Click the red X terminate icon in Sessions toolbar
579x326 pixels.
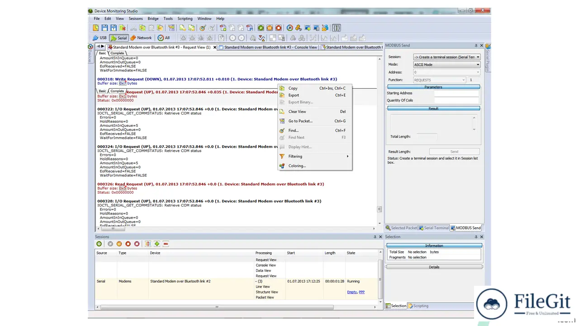pyautogui.click(x=137, y=244)
